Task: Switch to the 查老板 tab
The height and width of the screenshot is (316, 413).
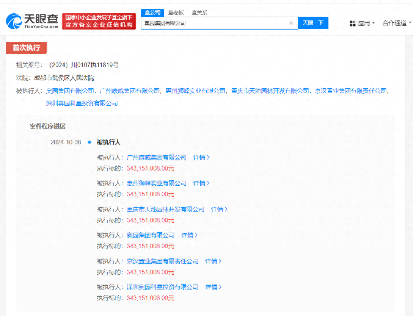Action: (176, 13)
